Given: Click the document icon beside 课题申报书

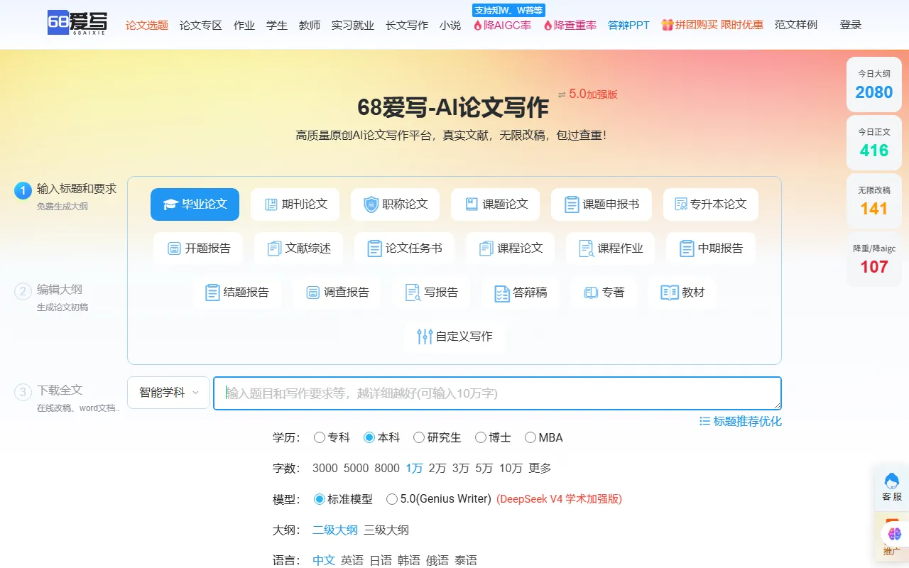Looking at the screenshot, I should (572, 204).
